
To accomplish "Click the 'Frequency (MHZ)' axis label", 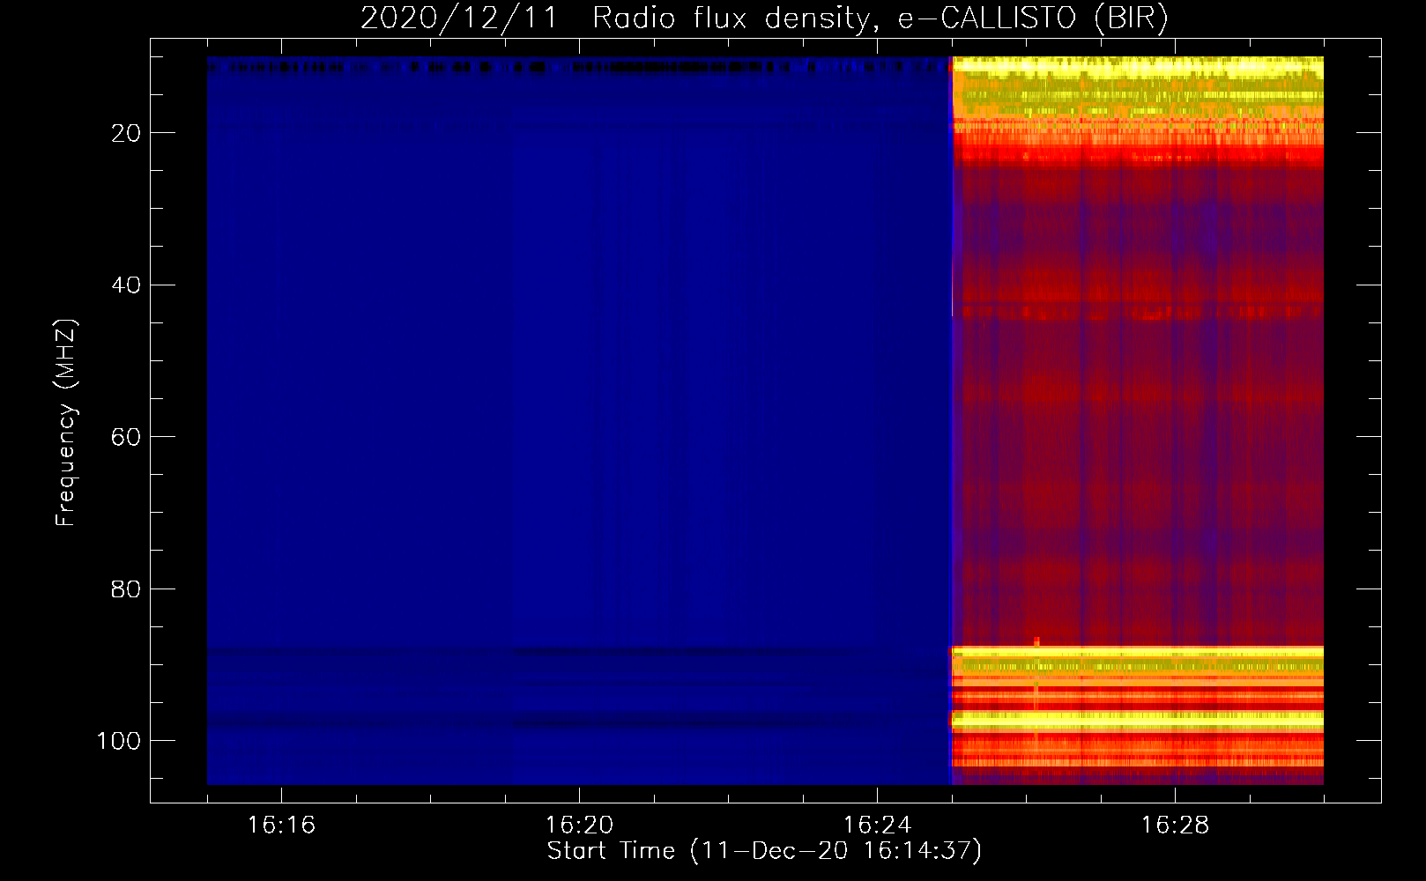I will click(x=66, y=423).
